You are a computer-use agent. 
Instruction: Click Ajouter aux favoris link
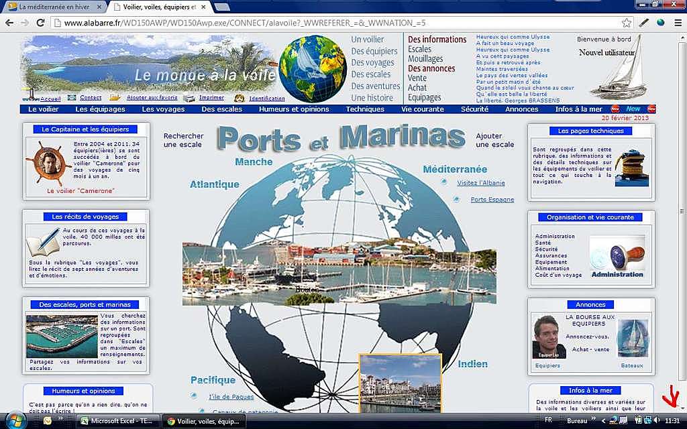152,98
